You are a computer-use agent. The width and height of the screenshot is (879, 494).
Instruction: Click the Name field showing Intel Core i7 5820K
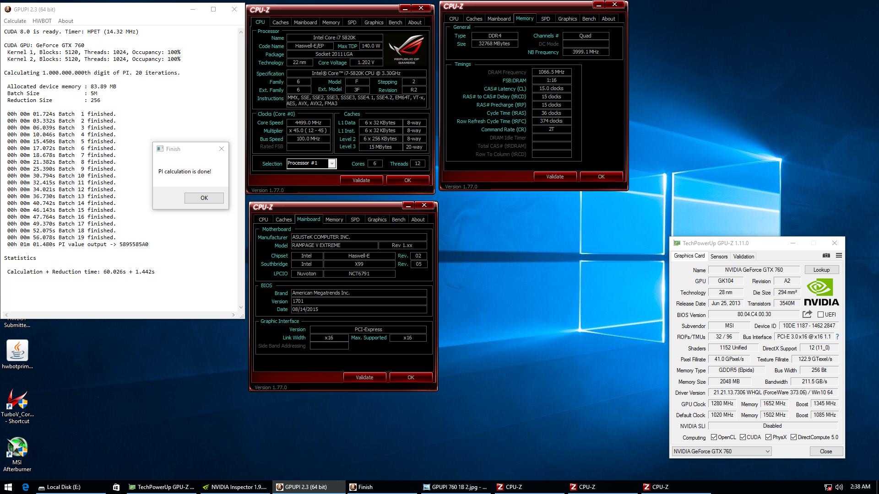click(x=335, y=38)
